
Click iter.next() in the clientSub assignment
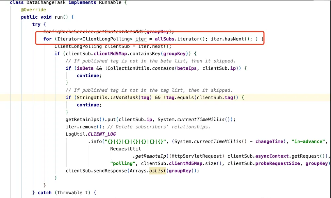pos(153,46)
